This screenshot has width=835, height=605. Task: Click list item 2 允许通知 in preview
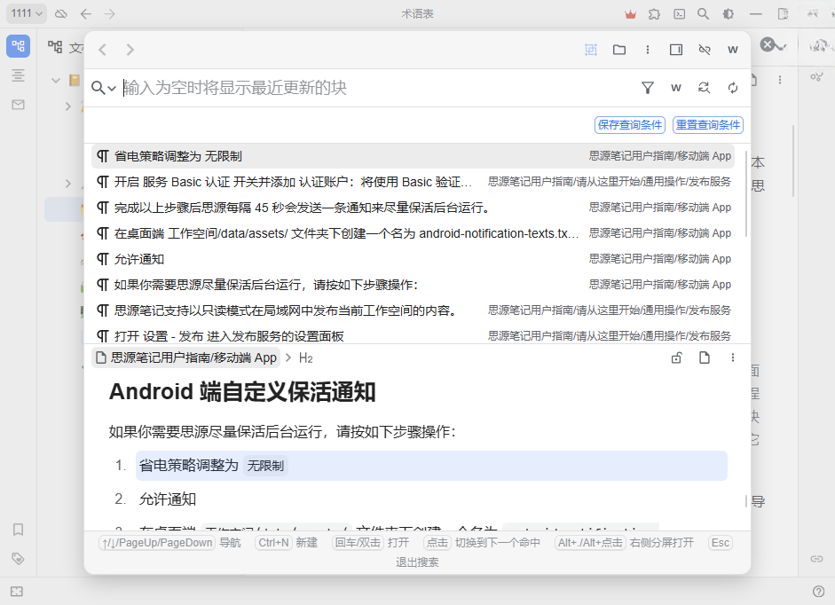coord(167,499)
